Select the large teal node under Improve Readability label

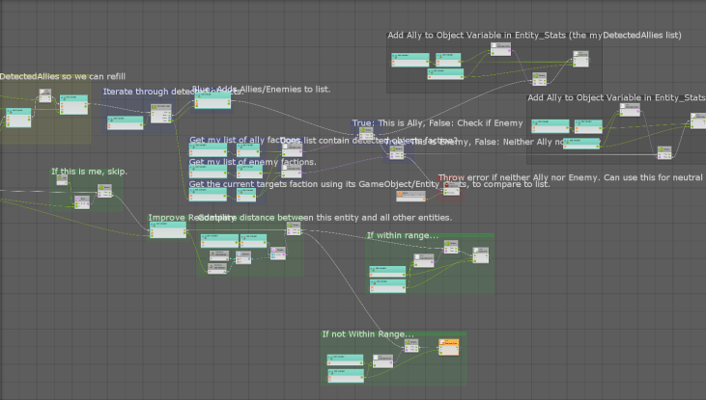[168, 229]
